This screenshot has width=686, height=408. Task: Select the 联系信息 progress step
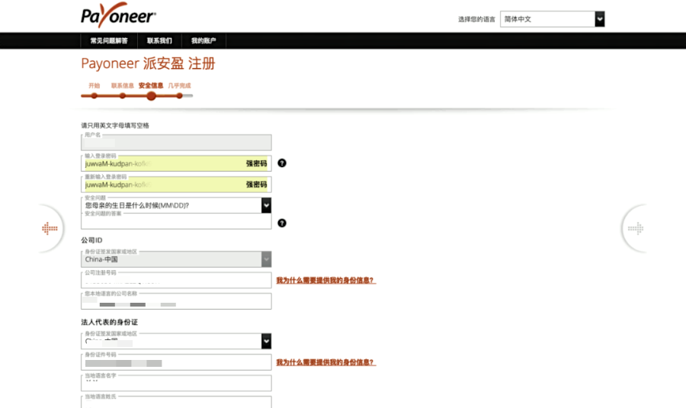coord(122,86)
